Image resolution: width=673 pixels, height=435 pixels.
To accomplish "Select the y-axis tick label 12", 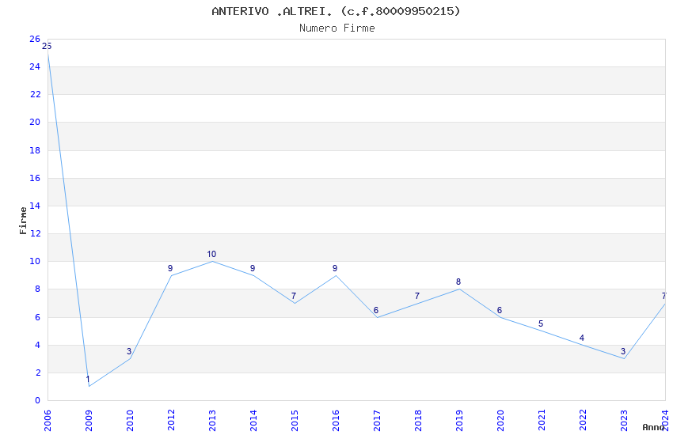I will coord(35,234).
